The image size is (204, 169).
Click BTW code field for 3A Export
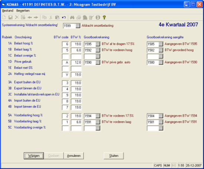(65, 83)
